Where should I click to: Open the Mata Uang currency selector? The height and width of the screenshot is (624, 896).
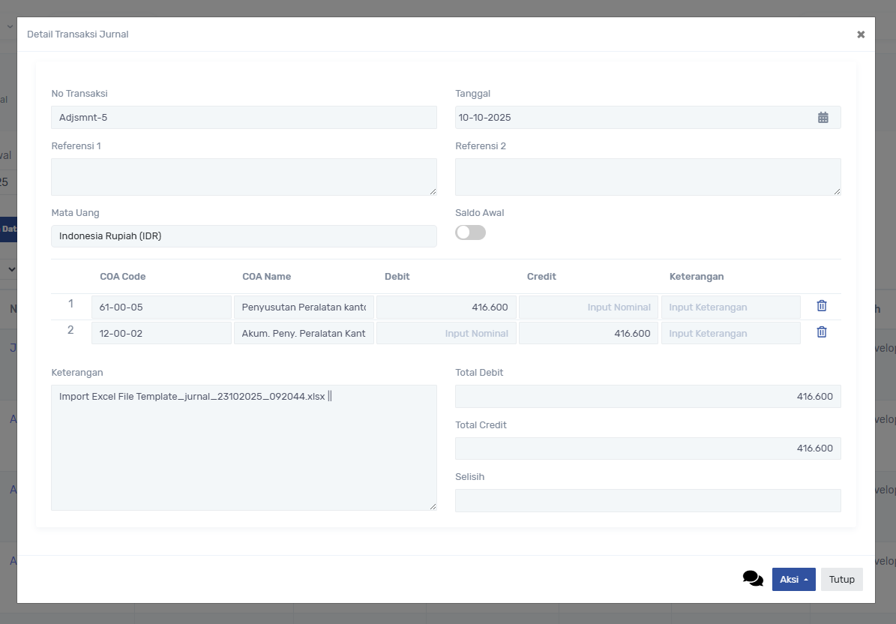[244, 236]
